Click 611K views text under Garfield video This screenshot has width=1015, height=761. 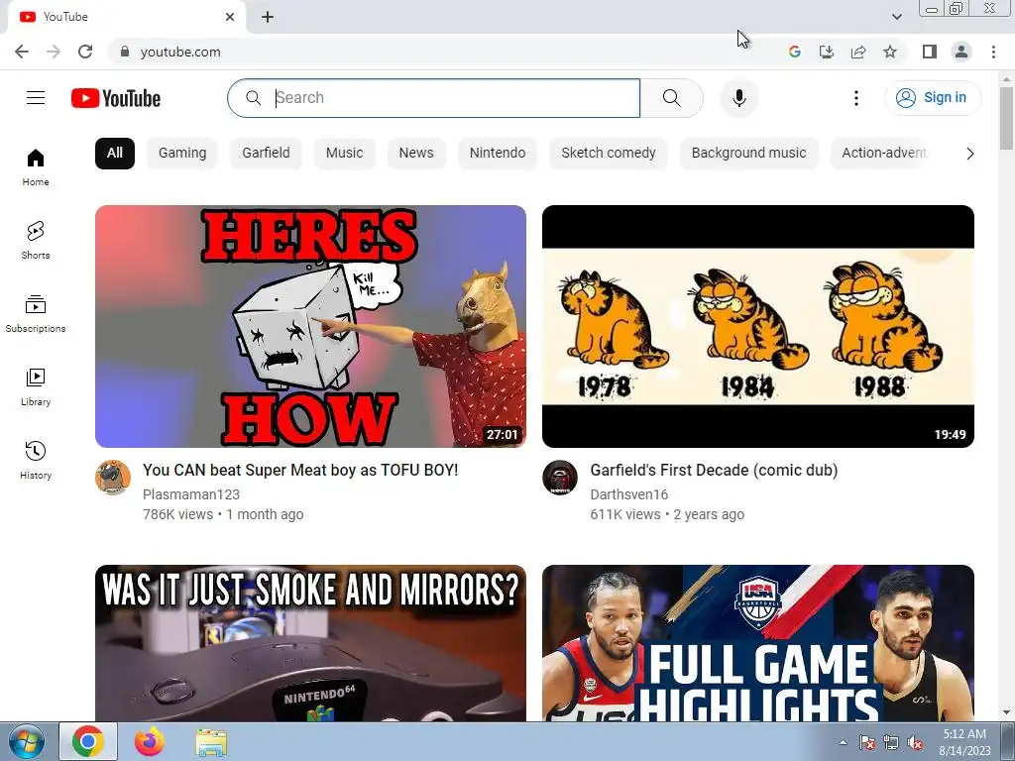tap(625, 514)
